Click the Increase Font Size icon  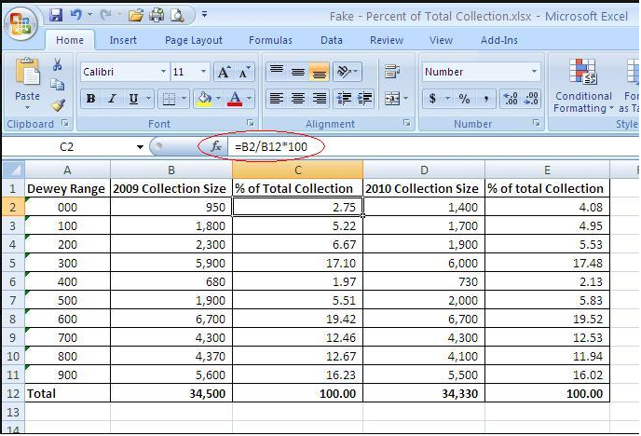pos(224,72)
